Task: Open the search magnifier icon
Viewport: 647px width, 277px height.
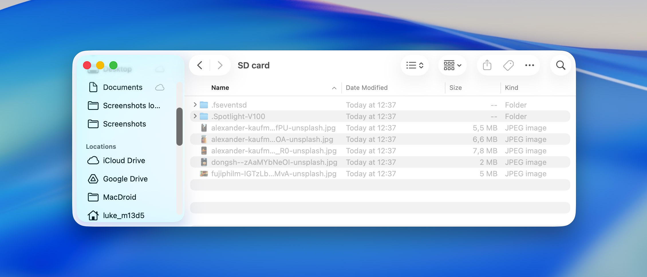Action: click(x=561, y=65)
